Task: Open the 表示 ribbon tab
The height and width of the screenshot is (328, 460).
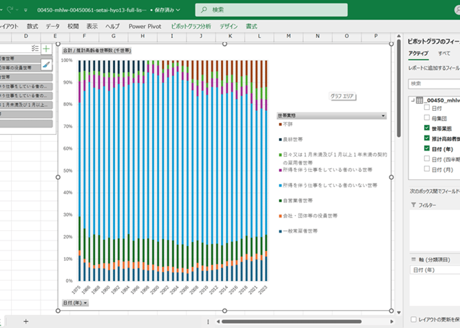Action: pos(92,26)
